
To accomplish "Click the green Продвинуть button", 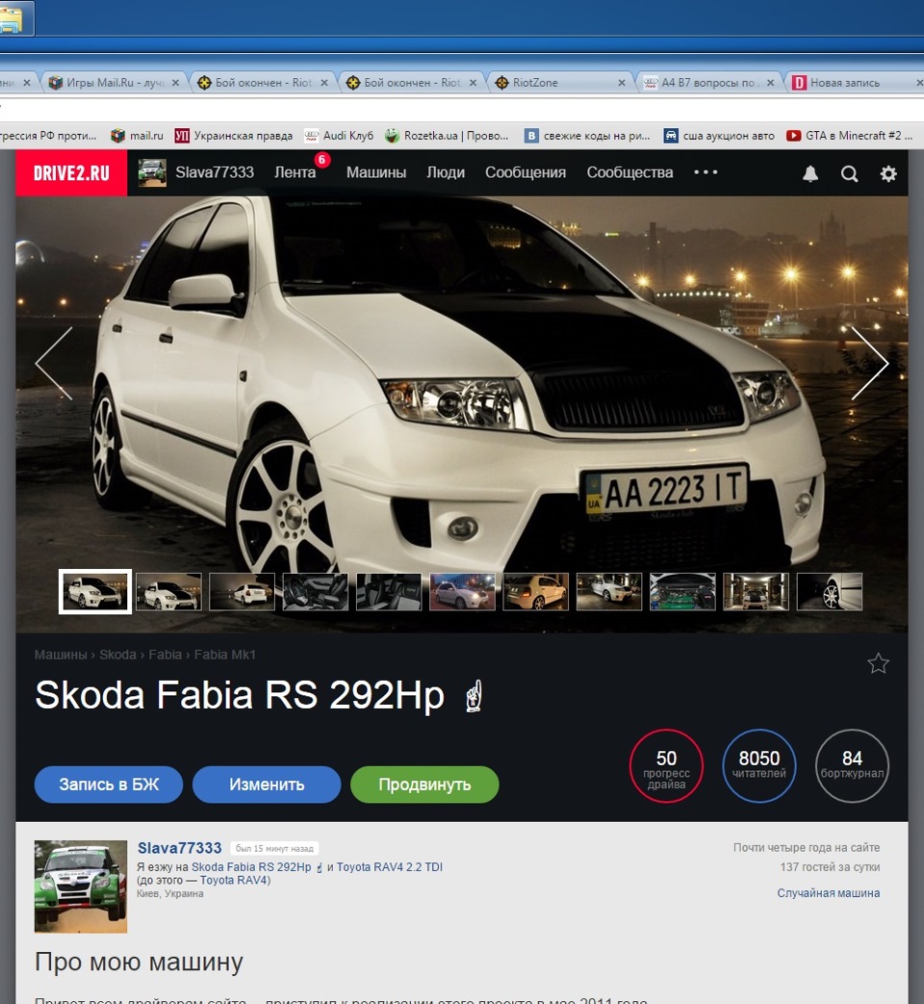I will click(424, 785).
